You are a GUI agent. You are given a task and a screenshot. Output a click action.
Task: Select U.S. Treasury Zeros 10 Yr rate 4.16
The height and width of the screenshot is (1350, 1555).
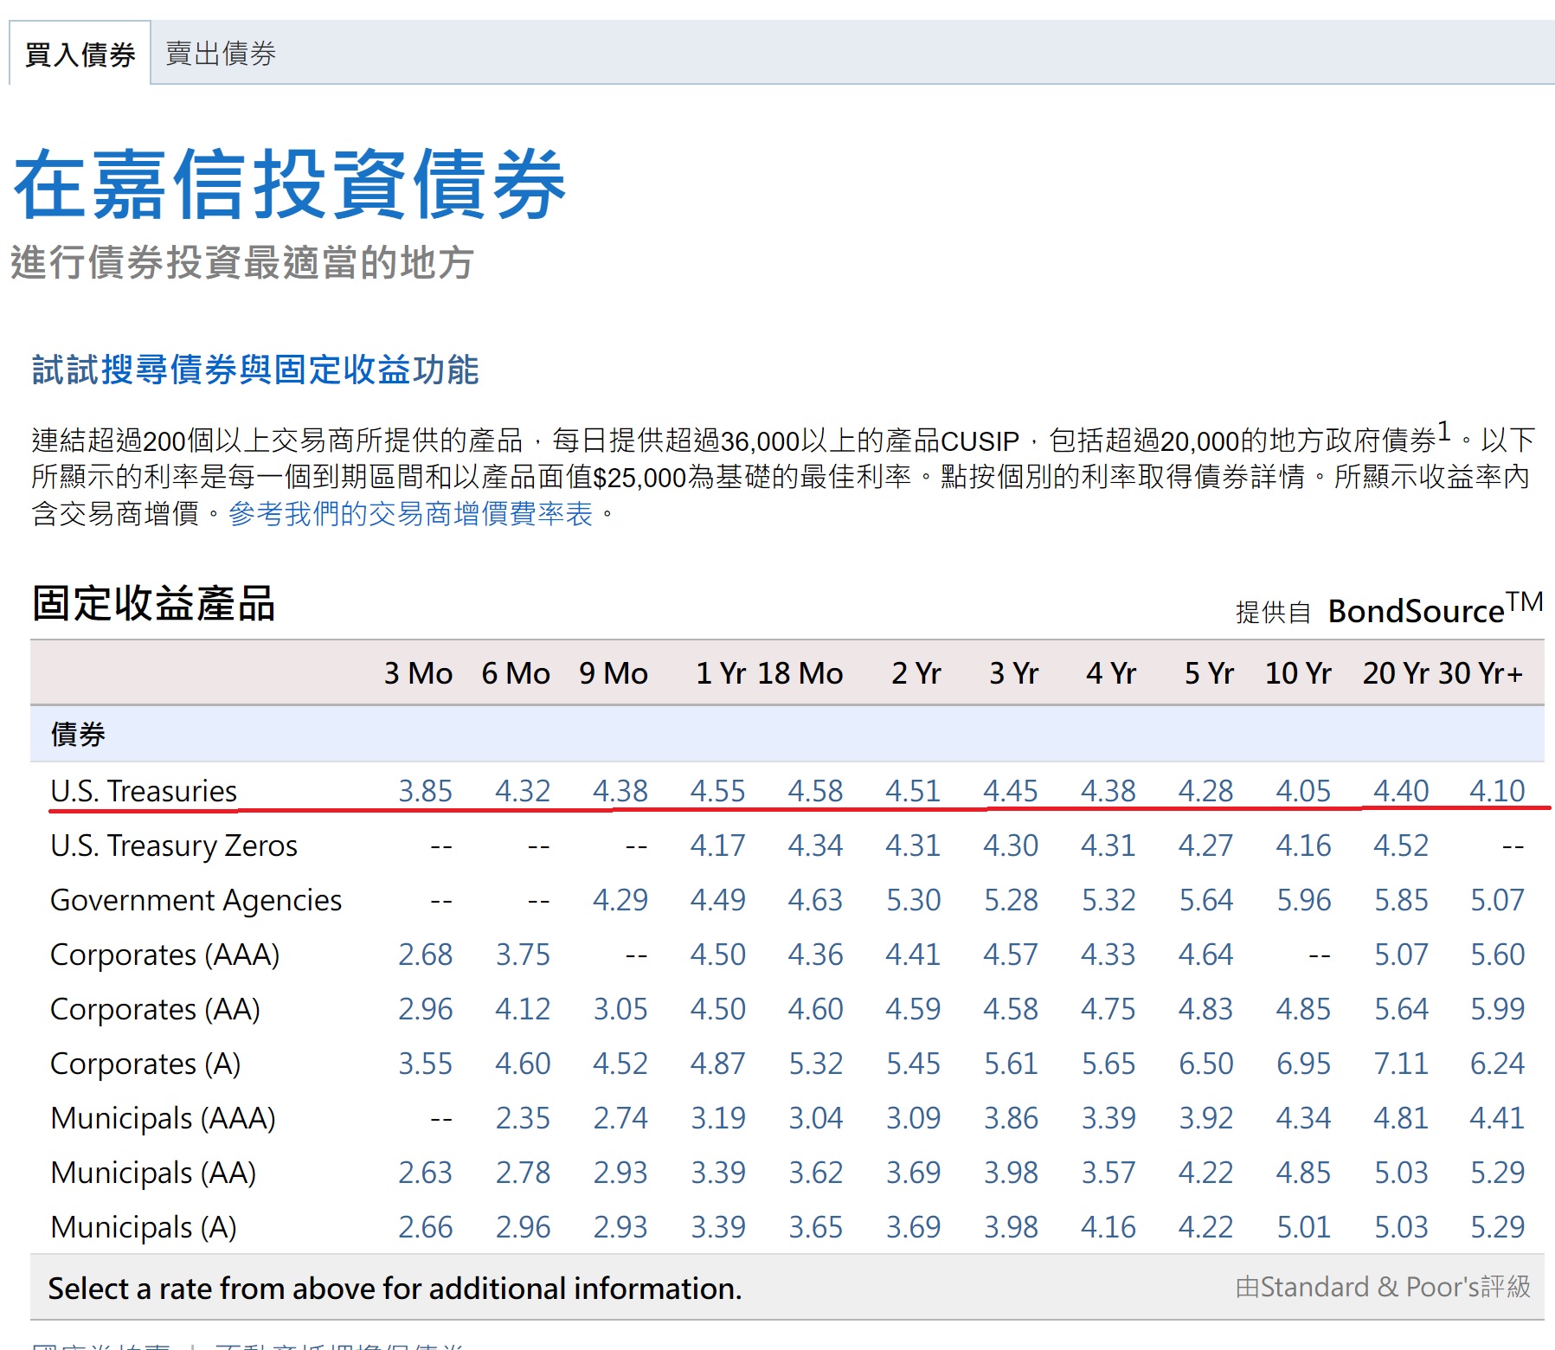[1304, 845]
